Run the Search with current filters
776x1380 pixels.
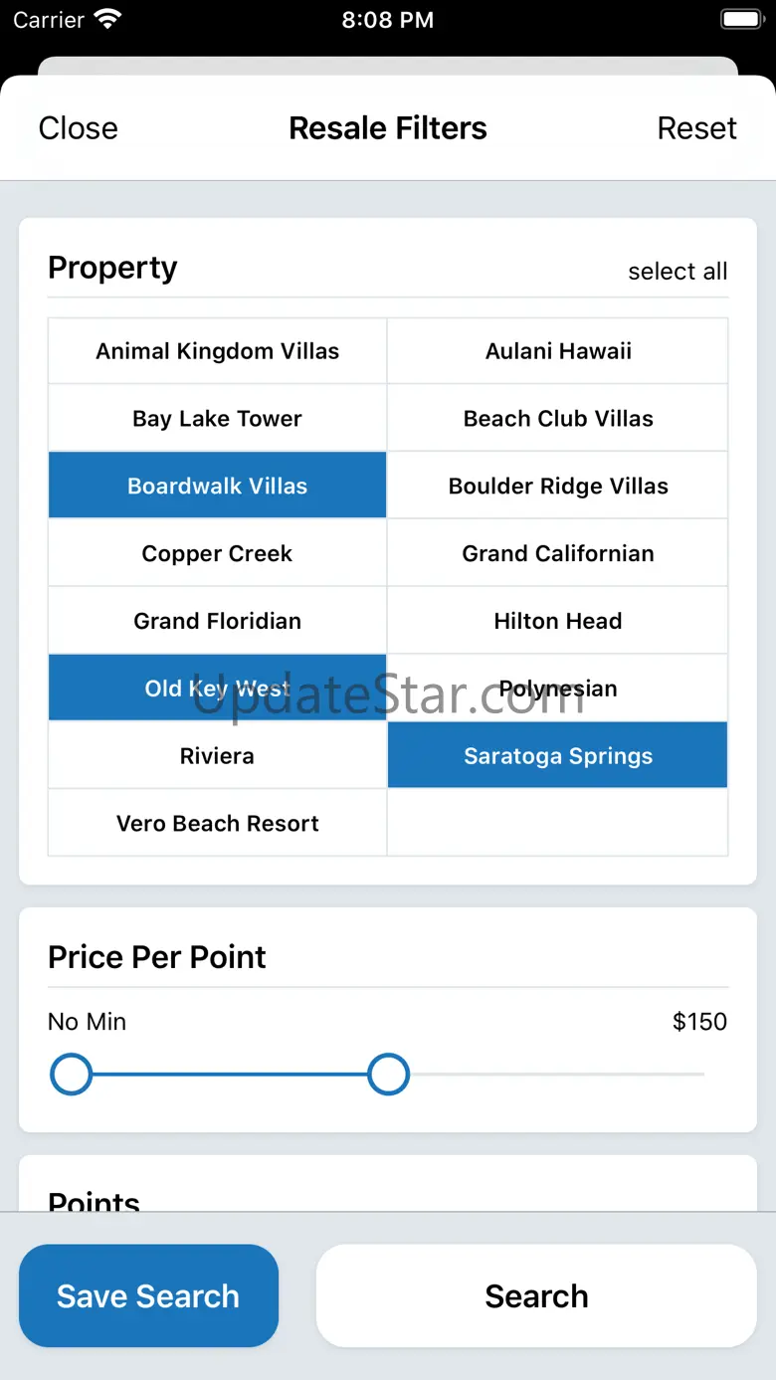pos(536,1295)
